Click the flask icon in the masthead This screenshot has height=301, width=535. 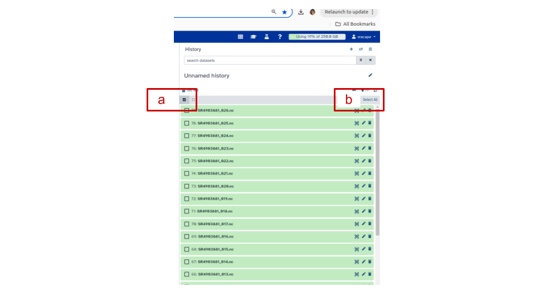(266, 37)
